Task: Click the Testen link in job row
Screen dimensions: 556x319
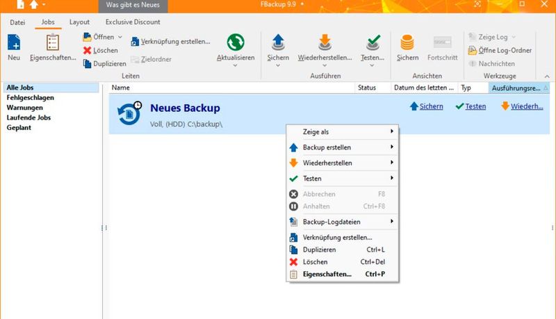Action: (475, 106)
